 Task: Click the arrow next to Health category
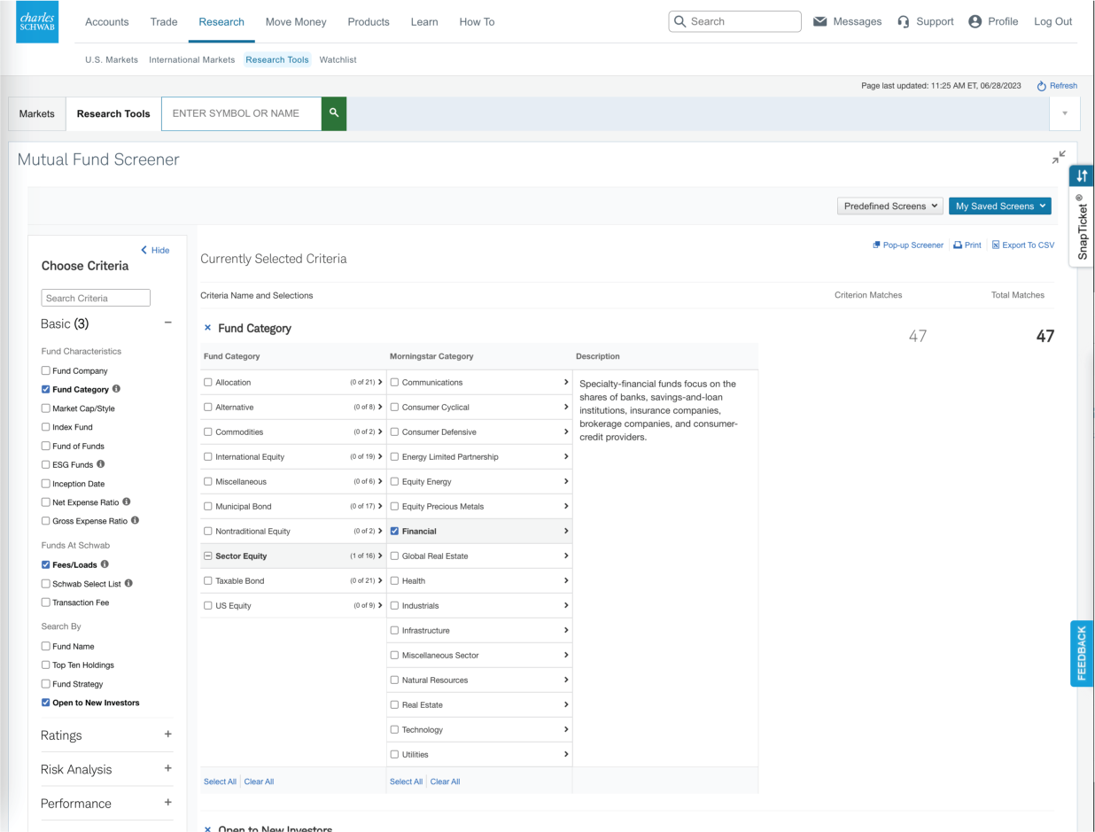[566, 580]
